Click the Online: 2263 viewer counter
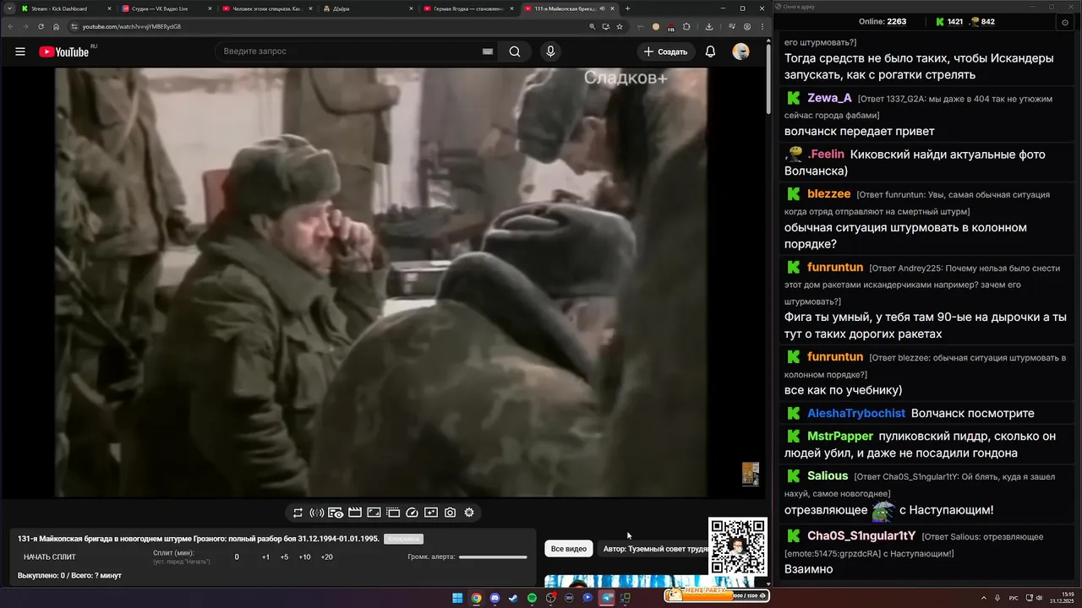 (x=882, y=22)
